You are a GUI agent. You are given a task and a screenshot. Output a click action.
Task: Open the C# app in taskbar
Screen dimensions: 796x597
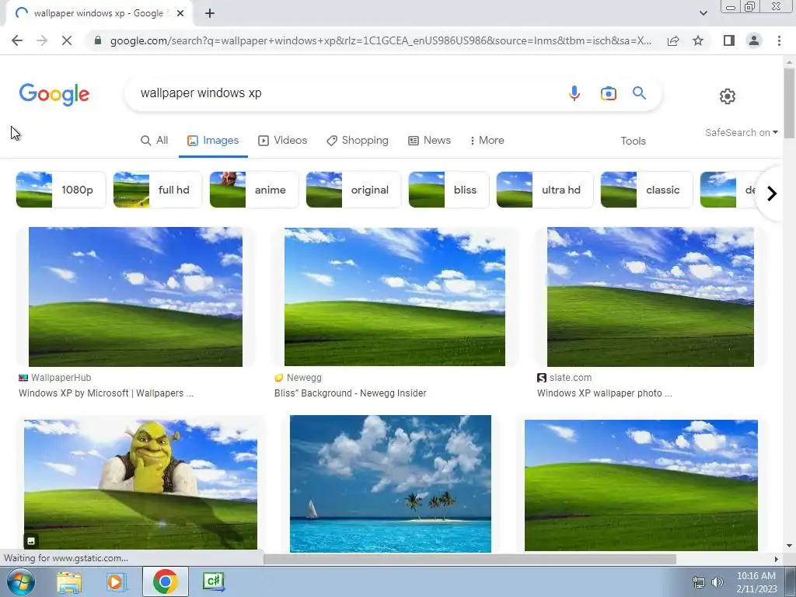point(213,581)
